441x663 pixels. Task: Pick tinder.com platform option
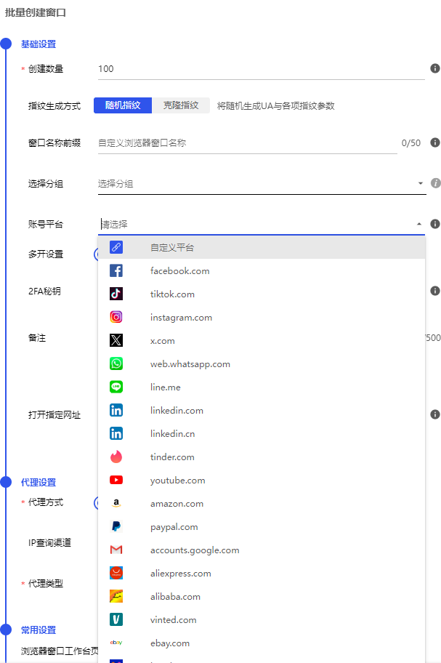pos(262,457)
